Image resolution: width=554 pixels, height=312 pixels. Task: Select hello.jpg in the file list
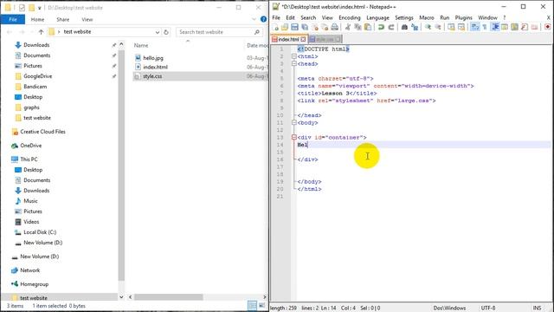coord(153,58)
